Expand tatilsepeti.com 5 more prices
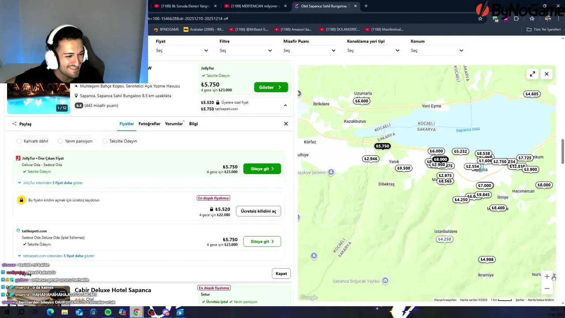 (56, 256)
